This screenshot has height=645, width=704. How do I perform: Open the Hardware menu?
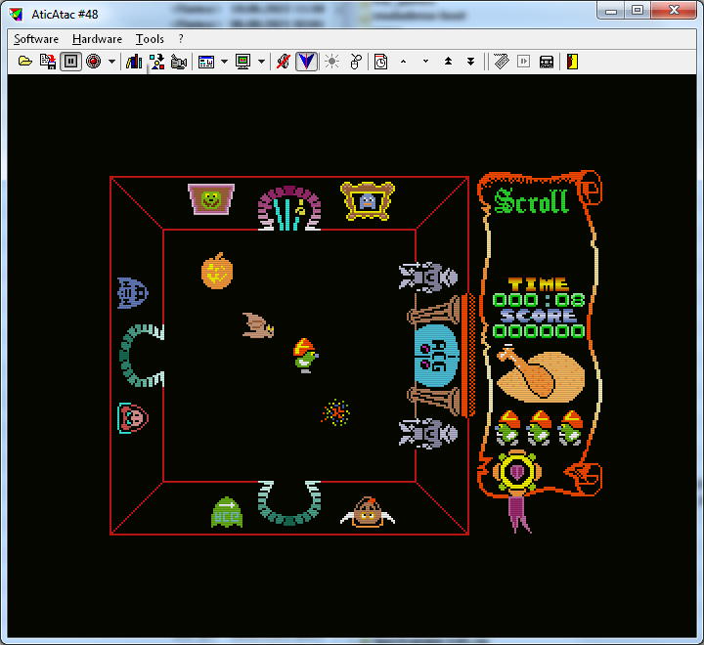tap(97, 39)
